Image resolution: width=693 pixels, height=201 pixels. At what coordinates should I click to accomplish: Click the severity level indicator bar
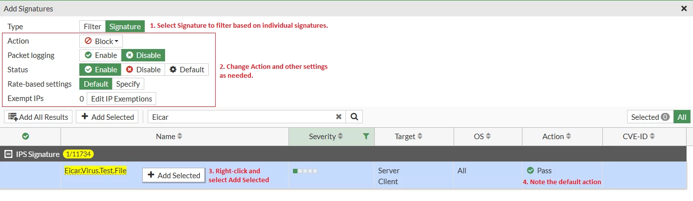pos(305,171)
